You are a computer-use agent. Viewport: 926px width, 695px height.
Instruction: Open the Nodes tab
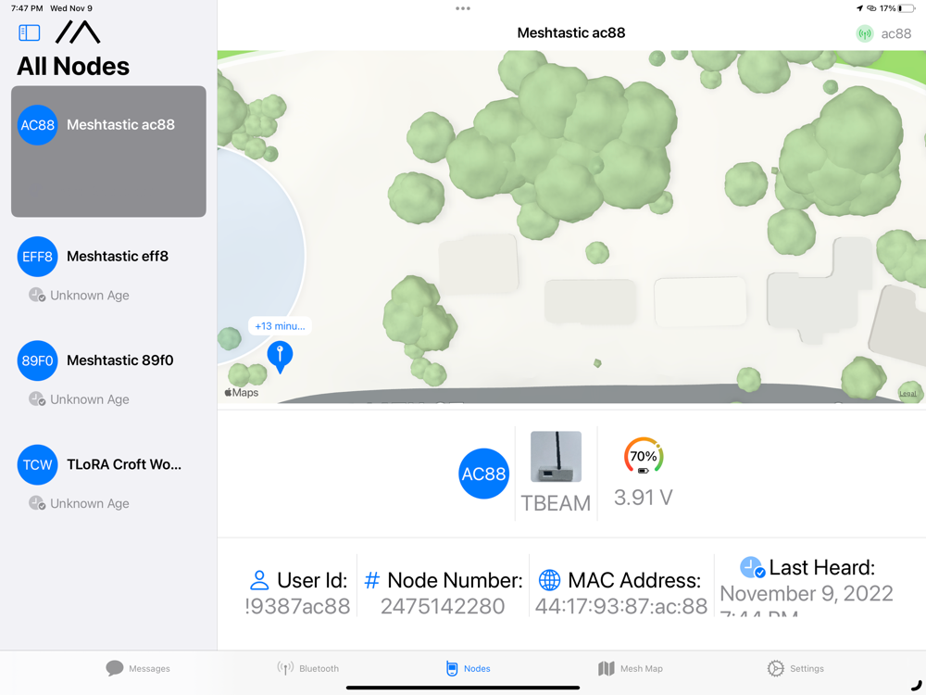tap(469, 668)
